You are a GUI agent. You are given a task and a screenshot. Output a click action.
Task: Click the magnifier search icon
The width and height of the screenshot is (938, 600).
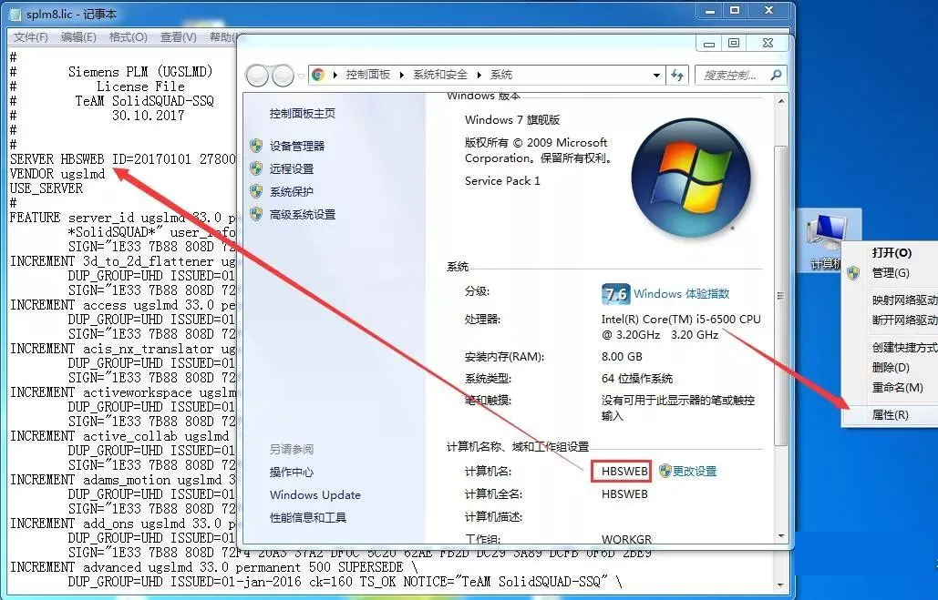(x=776, y=76)
